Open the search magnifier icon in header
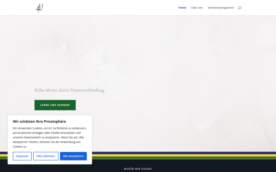The width and height of the screenshot is (276, 172). [x=240, y=8]
